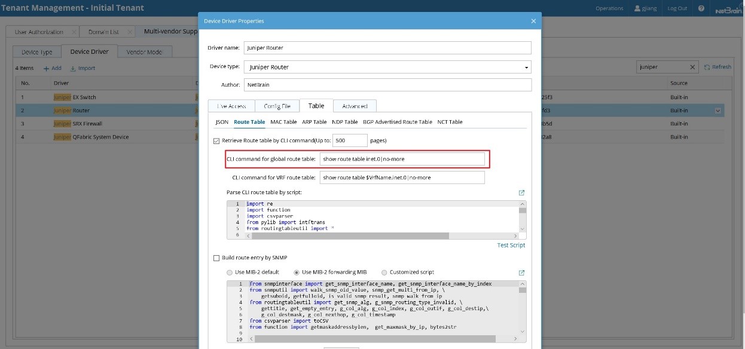
Task: Clear the juniper search with X icon
Action: coord(693,67)
